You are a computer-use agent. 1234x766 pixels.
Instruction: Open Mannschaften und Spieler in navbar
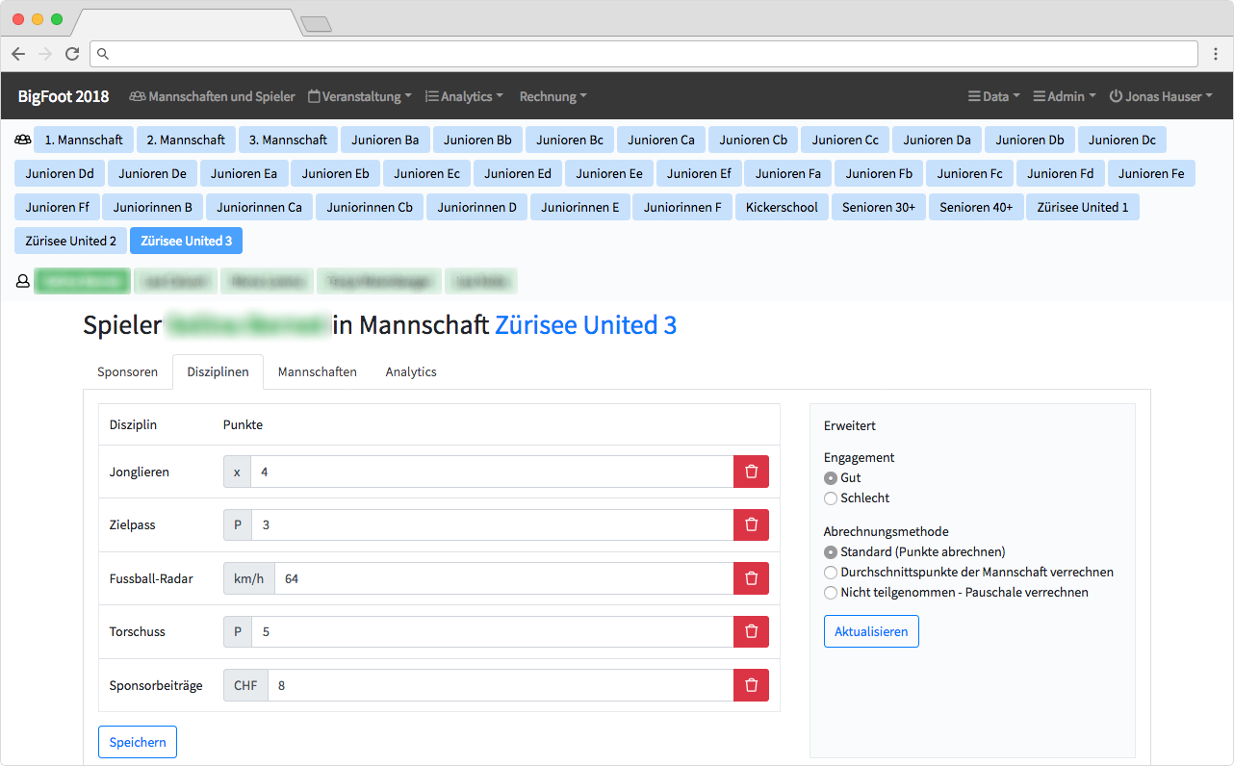click(213, 96)
